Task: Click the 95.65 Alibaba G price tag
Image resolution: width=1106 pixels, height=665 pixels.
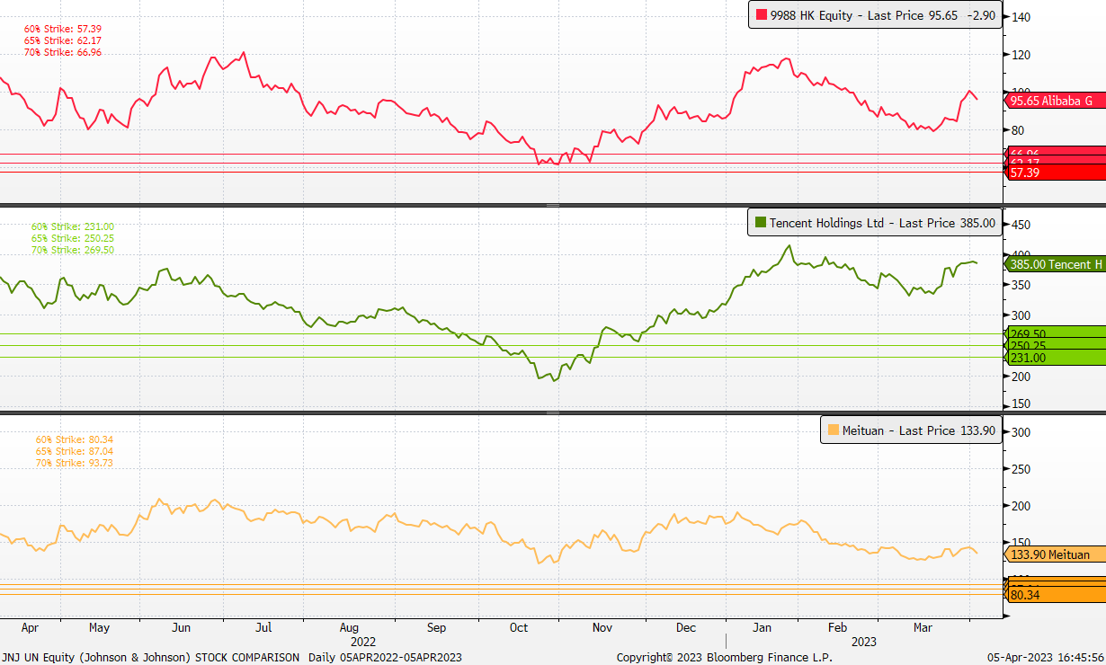Action: (1055, 101)
